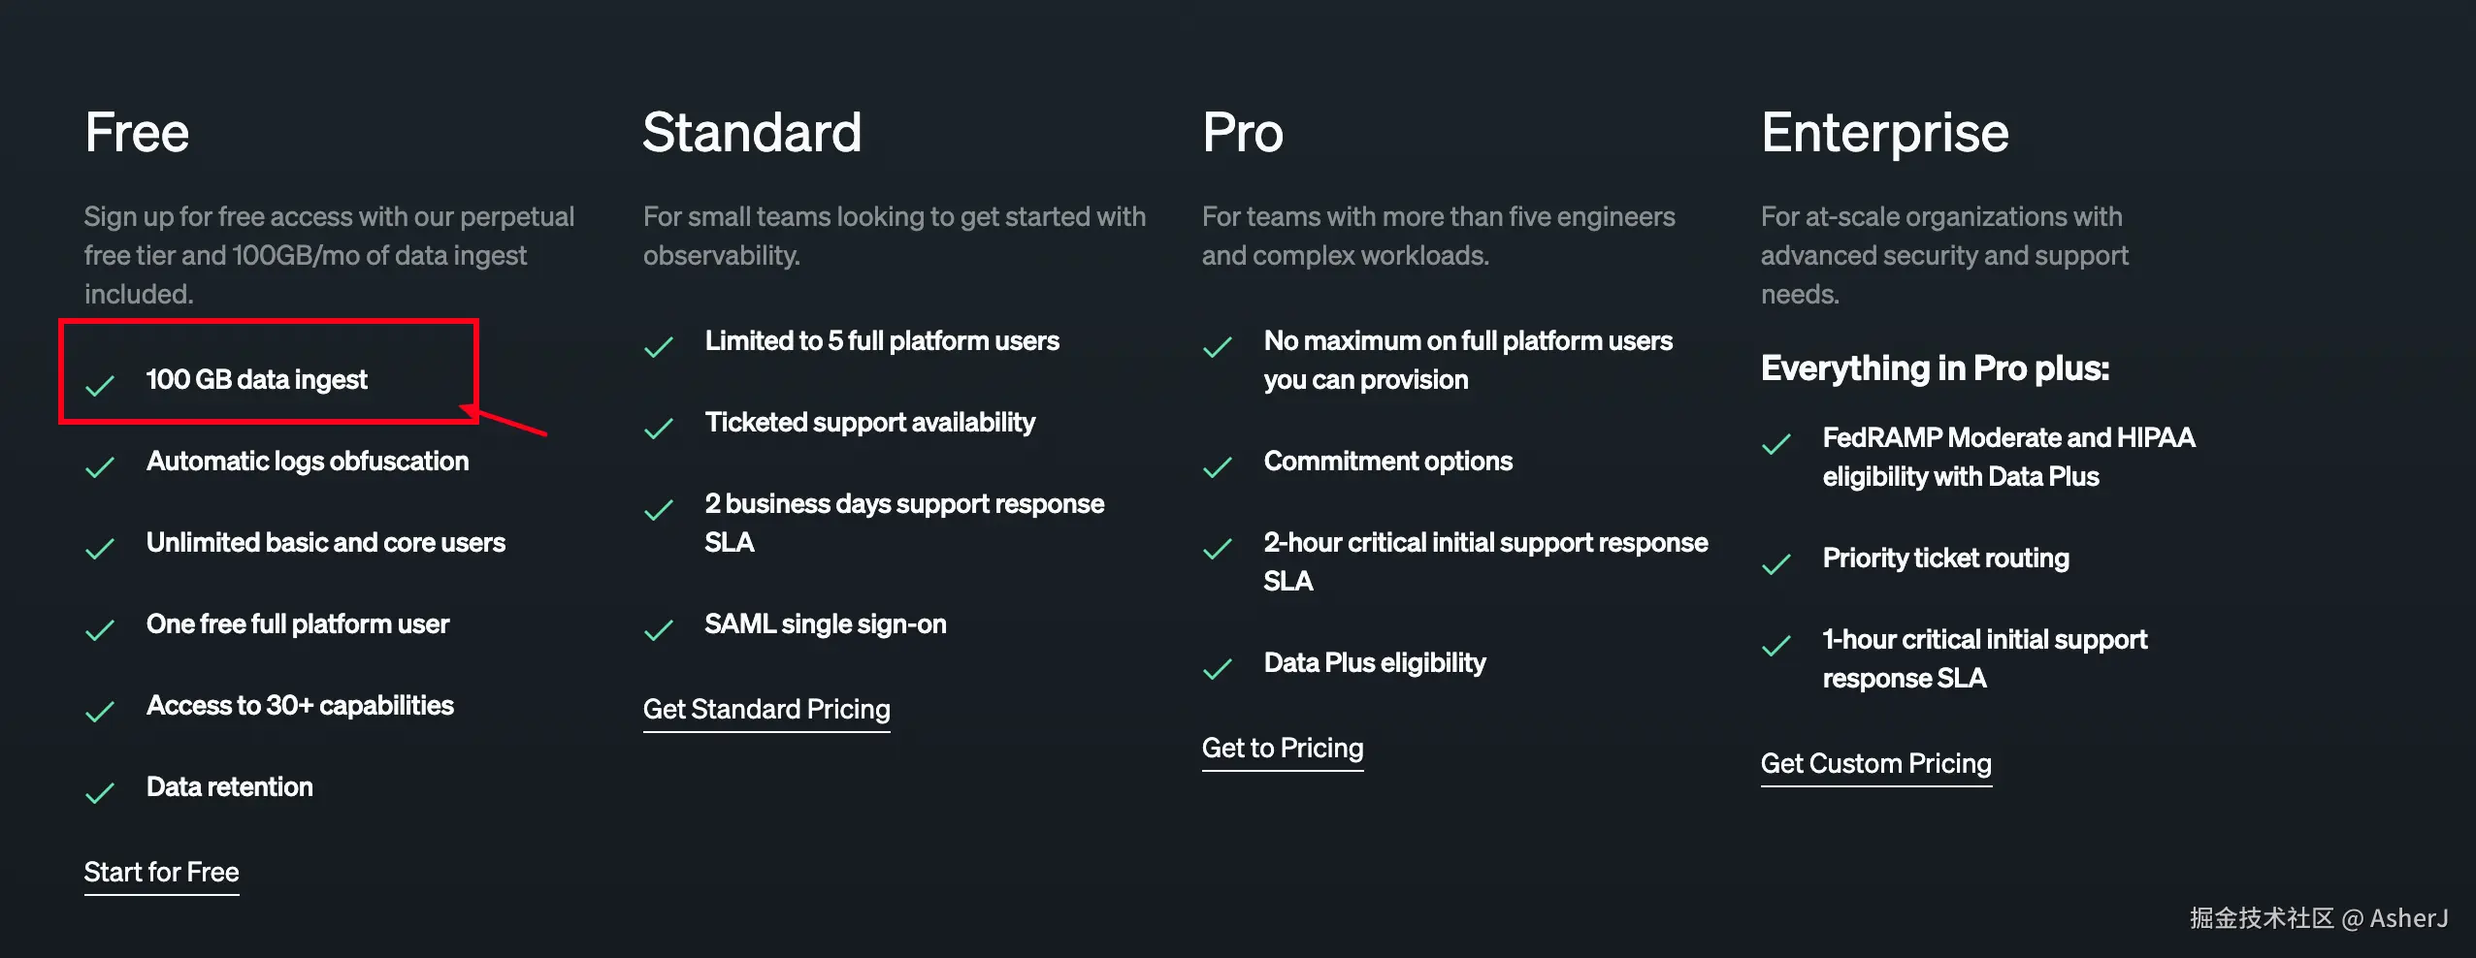Image resolution: width=2476 pixels, height=958 pixels.
Task: Click the checkmark beside SAML single sign-on
Action: click(659, 630)
